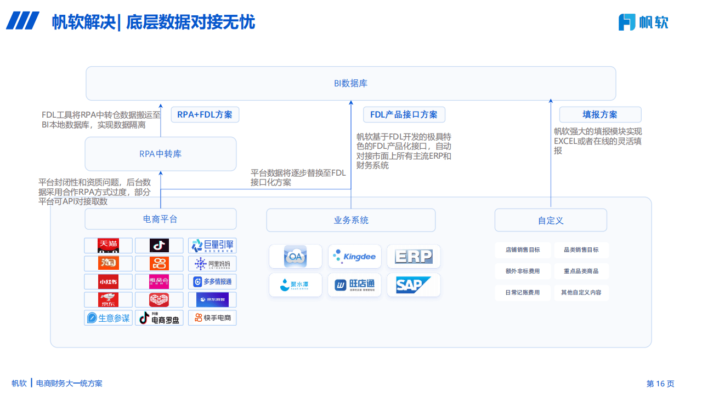Select the Taobao (淘) orange logo

(x=108, y=263)
